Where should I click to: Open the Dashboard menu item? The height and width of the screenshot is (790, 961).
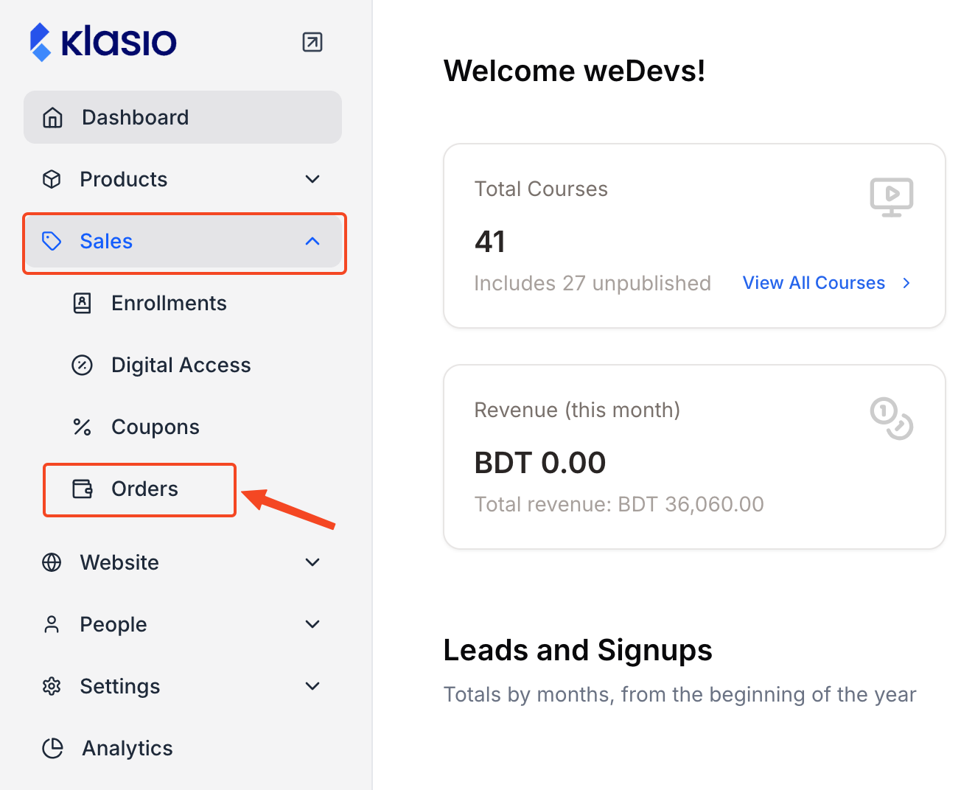[183, 117]
